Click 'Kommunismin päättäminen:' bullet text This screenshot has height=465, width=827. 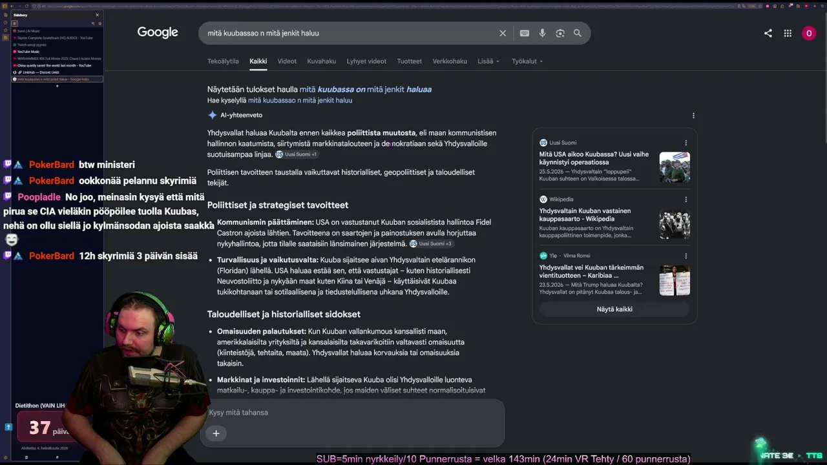click(266, 222)
